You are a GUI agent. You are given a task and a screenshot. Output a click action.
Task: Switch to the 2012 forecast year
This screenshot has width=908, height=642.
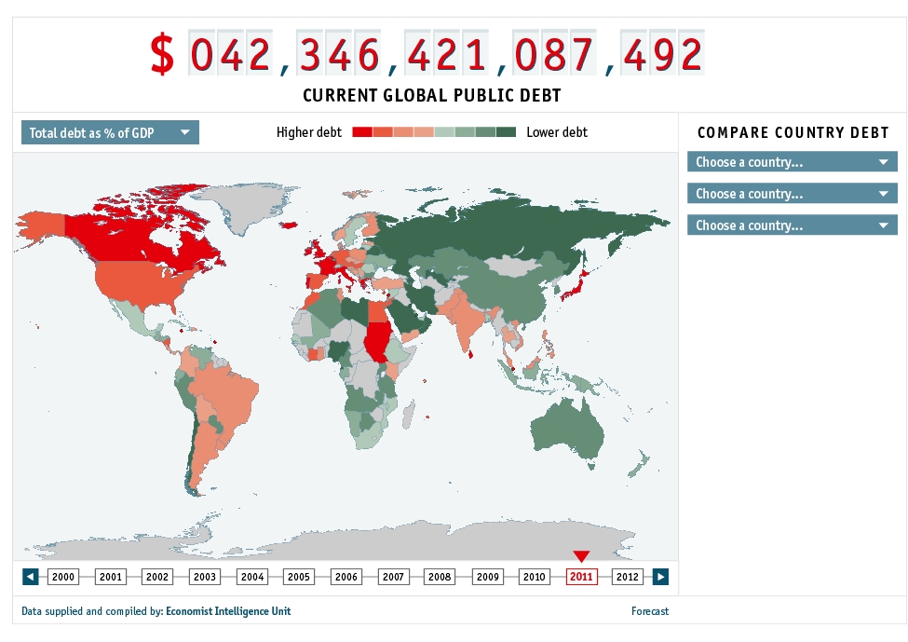tap(628, 577)
